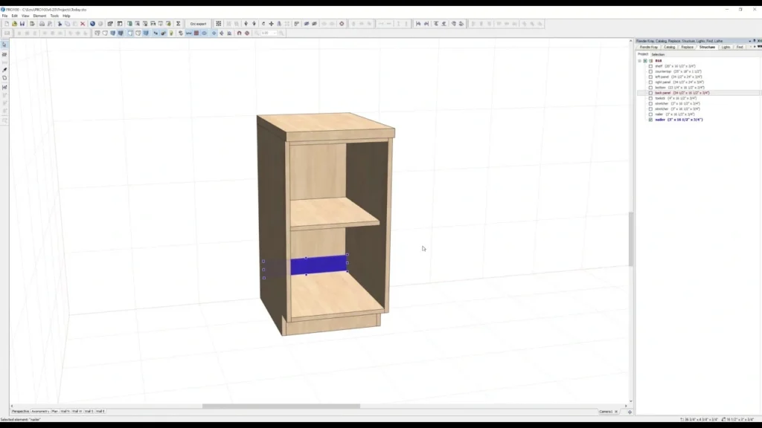Screen dimensions: 762x428
Task: Switch to the Selection sub-tab
Action: [658, 54]
